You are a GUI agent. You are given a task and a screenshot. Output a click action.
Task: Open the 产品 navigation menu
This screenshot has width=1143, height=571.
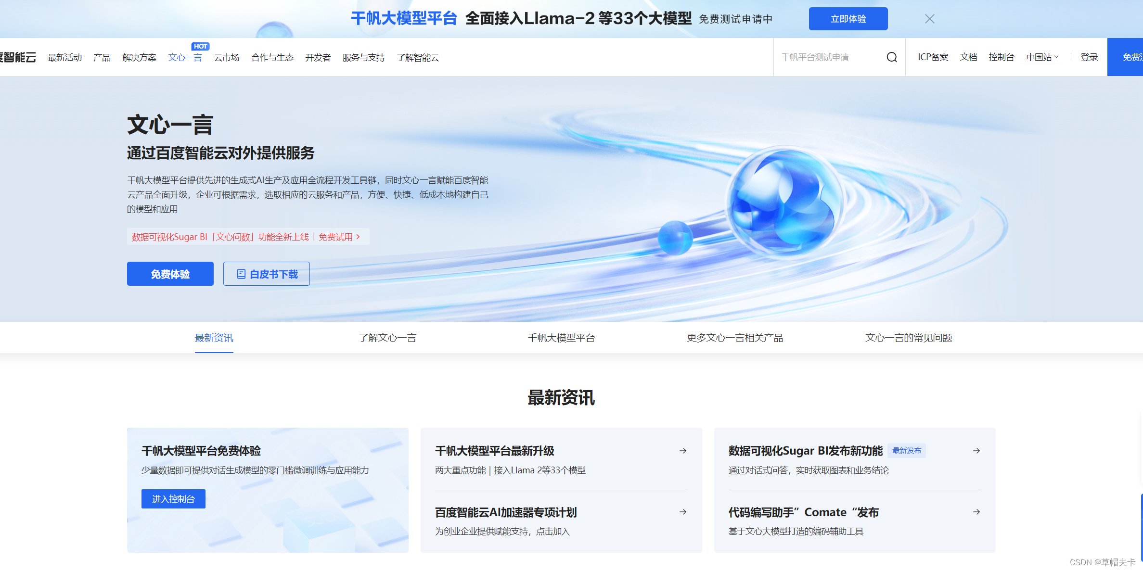point(102,58)
